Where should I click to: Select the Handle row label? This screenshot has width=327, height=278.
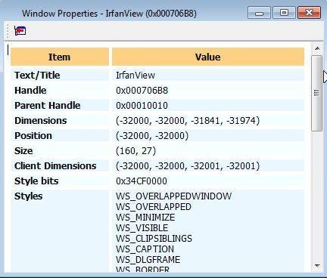[30, 90]
